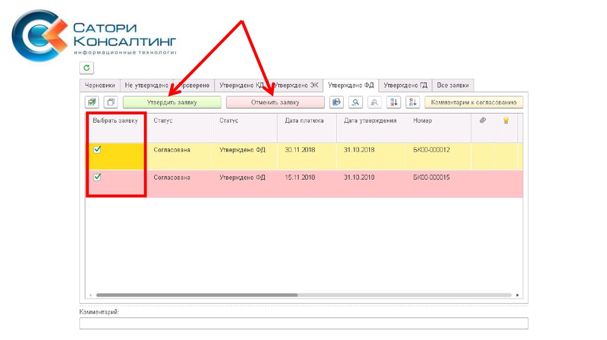607x340 pixels.
Task: Sort the list descending
Action: [413, 102]
